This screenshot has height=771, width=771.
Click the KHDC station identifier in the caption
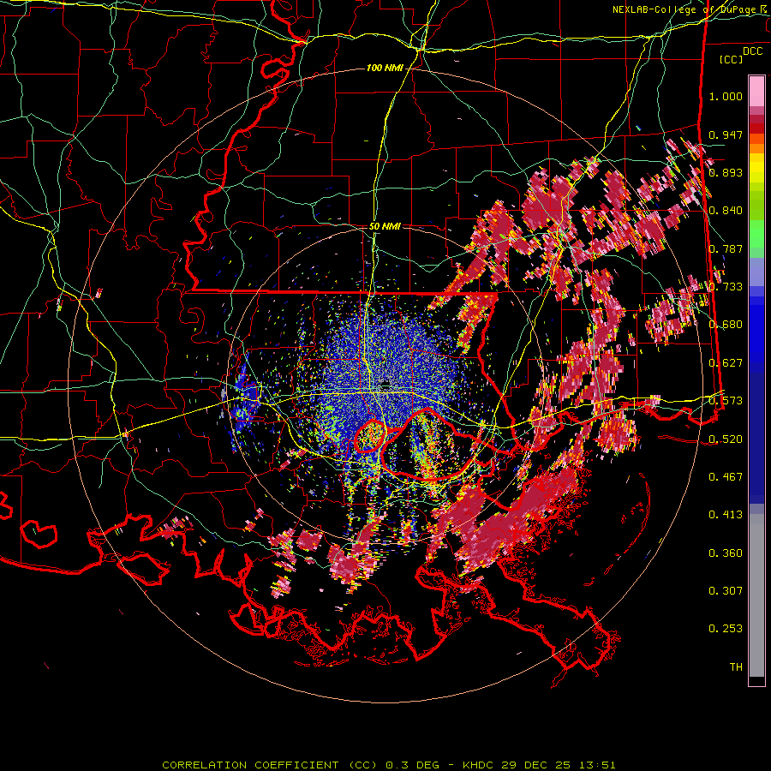tap(480, 765)
